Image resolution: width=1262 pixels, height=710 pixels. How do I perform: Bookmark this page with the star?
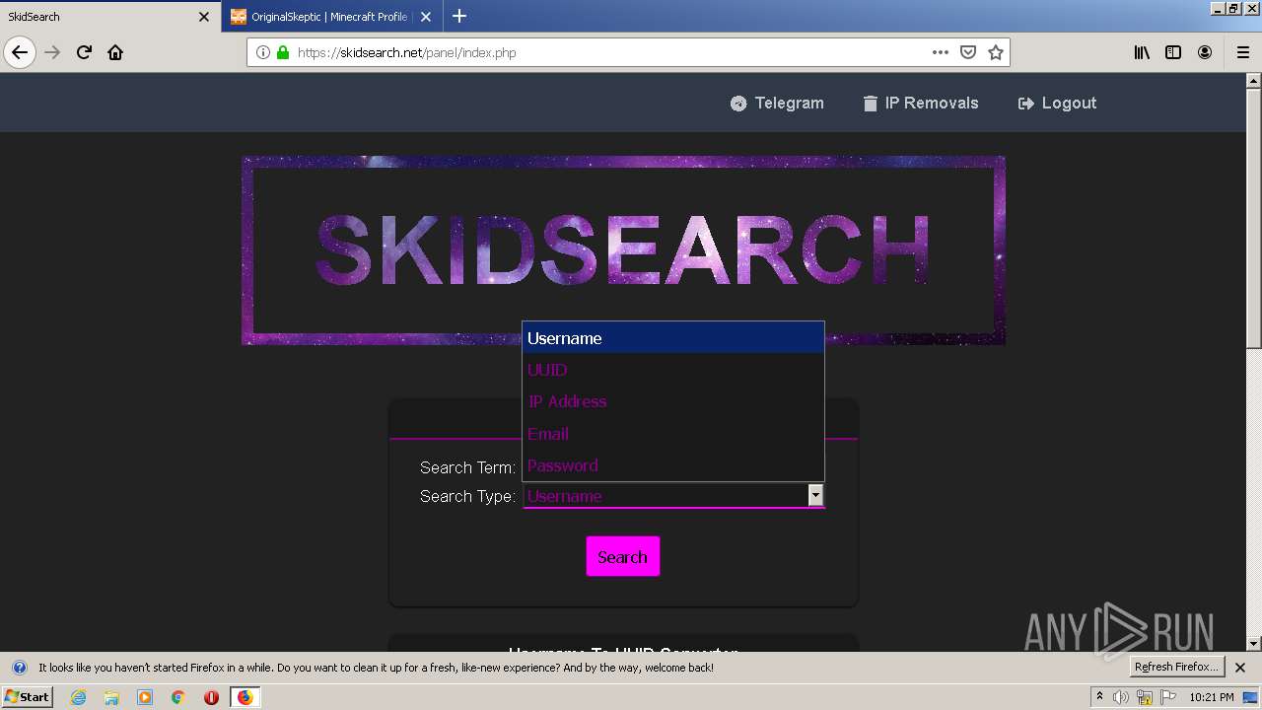[x=996, y=52]
